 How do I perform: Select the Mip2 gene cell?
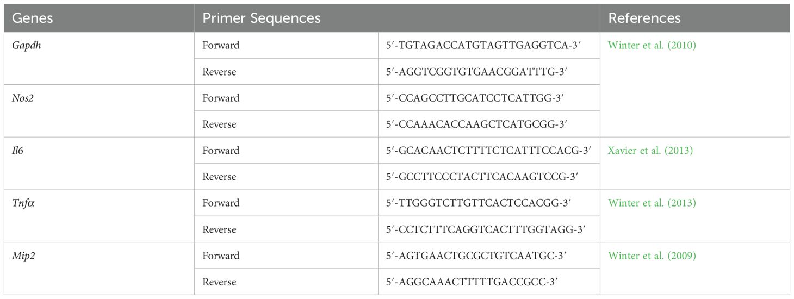point(99,269)
